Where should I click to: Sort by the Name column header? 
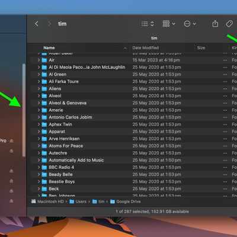tap(49, 48)
